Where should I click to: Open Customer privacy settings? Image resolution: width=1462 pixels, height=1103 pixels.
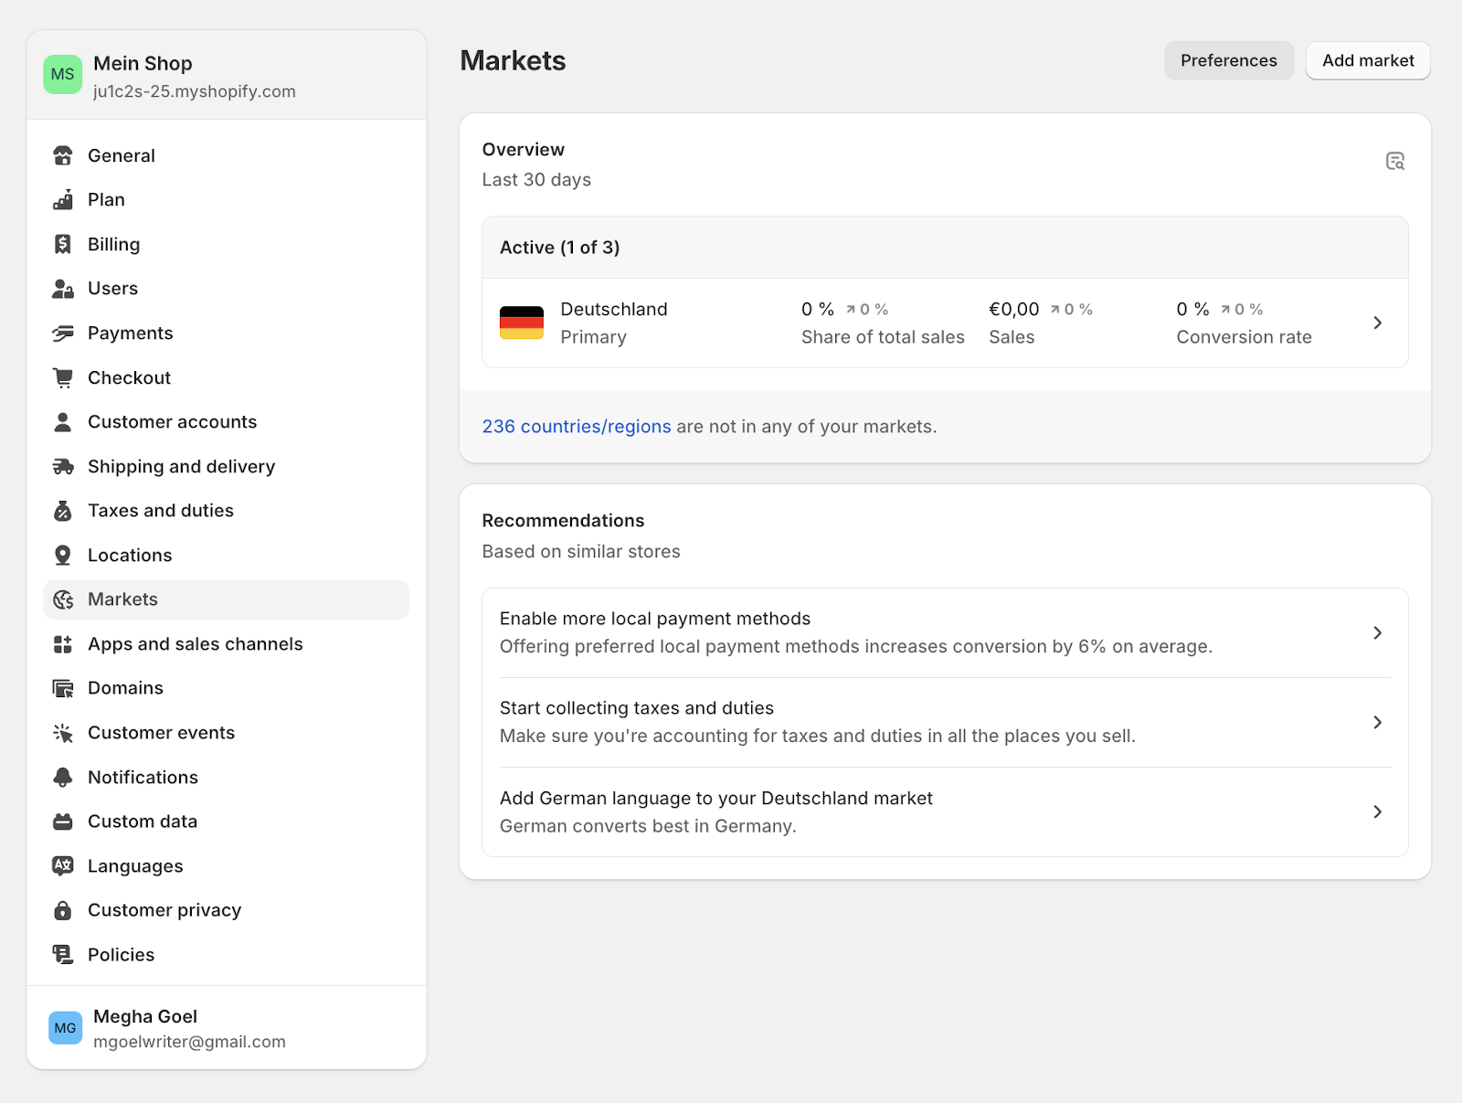pyautogui.click(x=226, y=910)
